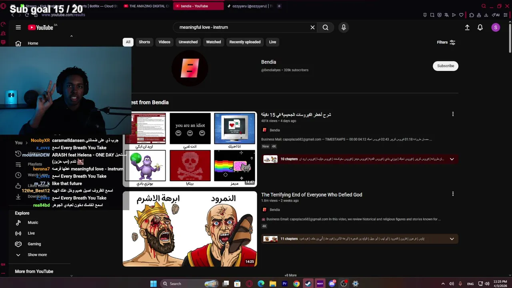Image resolution: width=512 pixels, height=288 pixels.
Task: Show +8 More results from Bendia
Action: 290,275
